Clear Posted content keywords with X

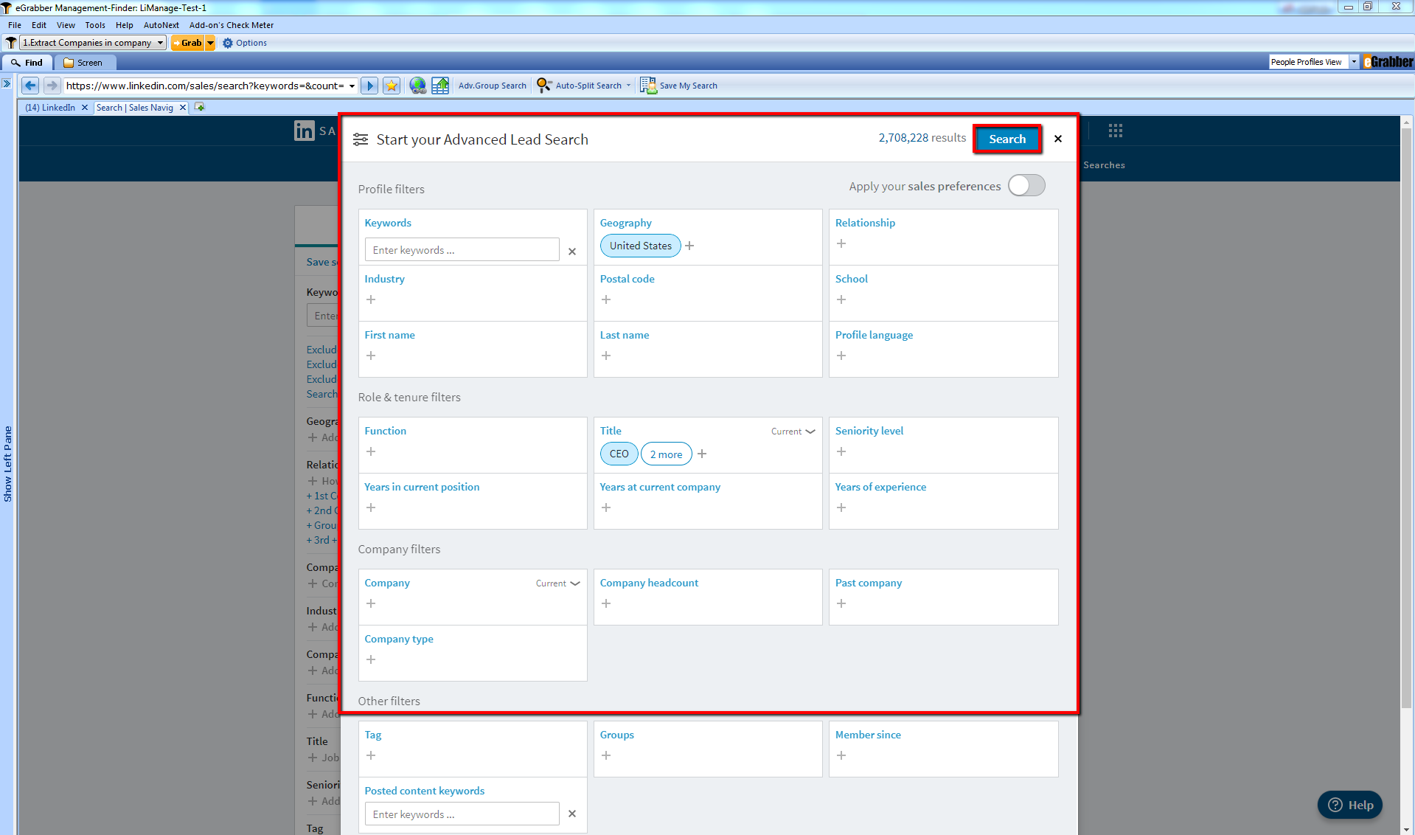click(572, 814)
